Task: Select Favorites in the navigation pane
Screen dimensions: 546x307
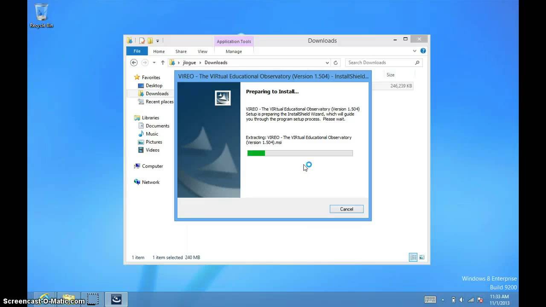Action: pyautogui.click(x=147, y=78)
